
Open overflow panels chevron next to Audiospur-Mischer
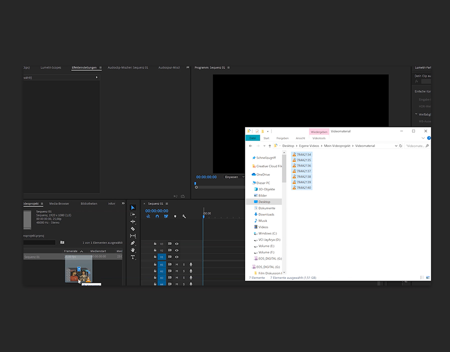click(187, 67)
